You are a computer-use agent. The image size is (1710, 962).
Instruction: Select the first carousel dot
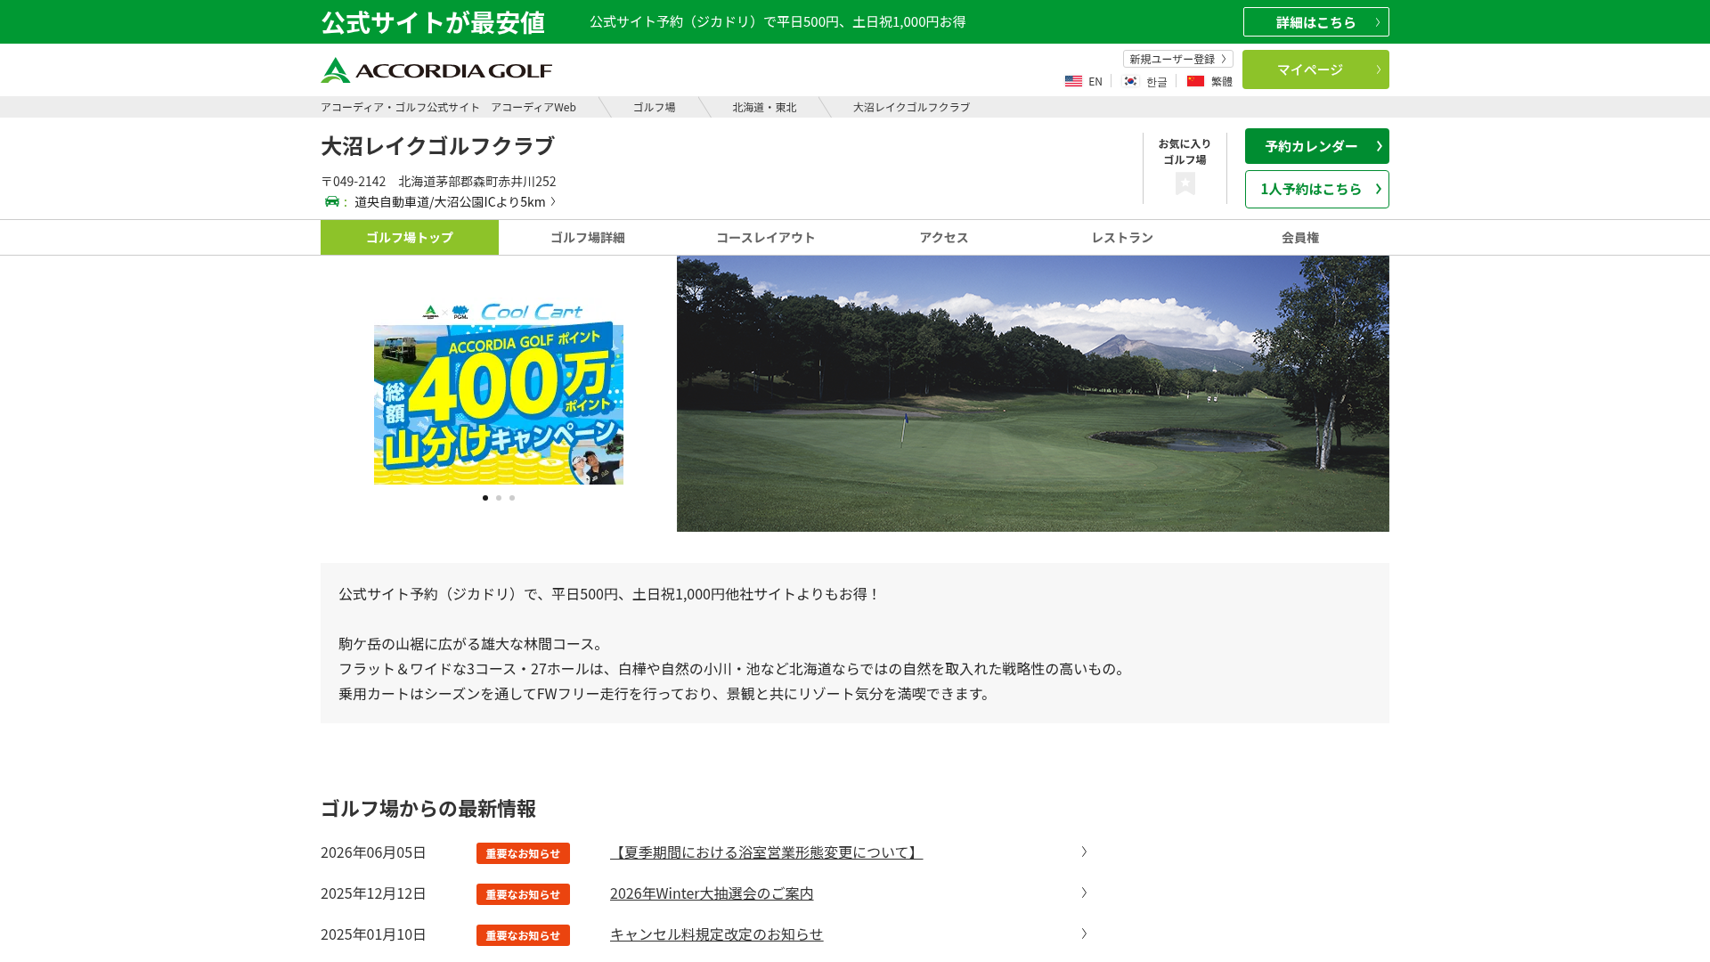[485, 498]
